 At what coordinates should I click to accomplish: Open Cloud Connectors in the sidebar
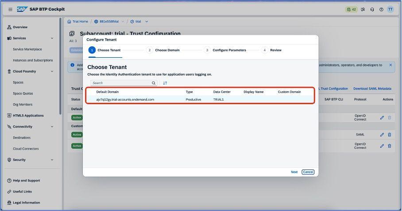(x=26, y=149)
